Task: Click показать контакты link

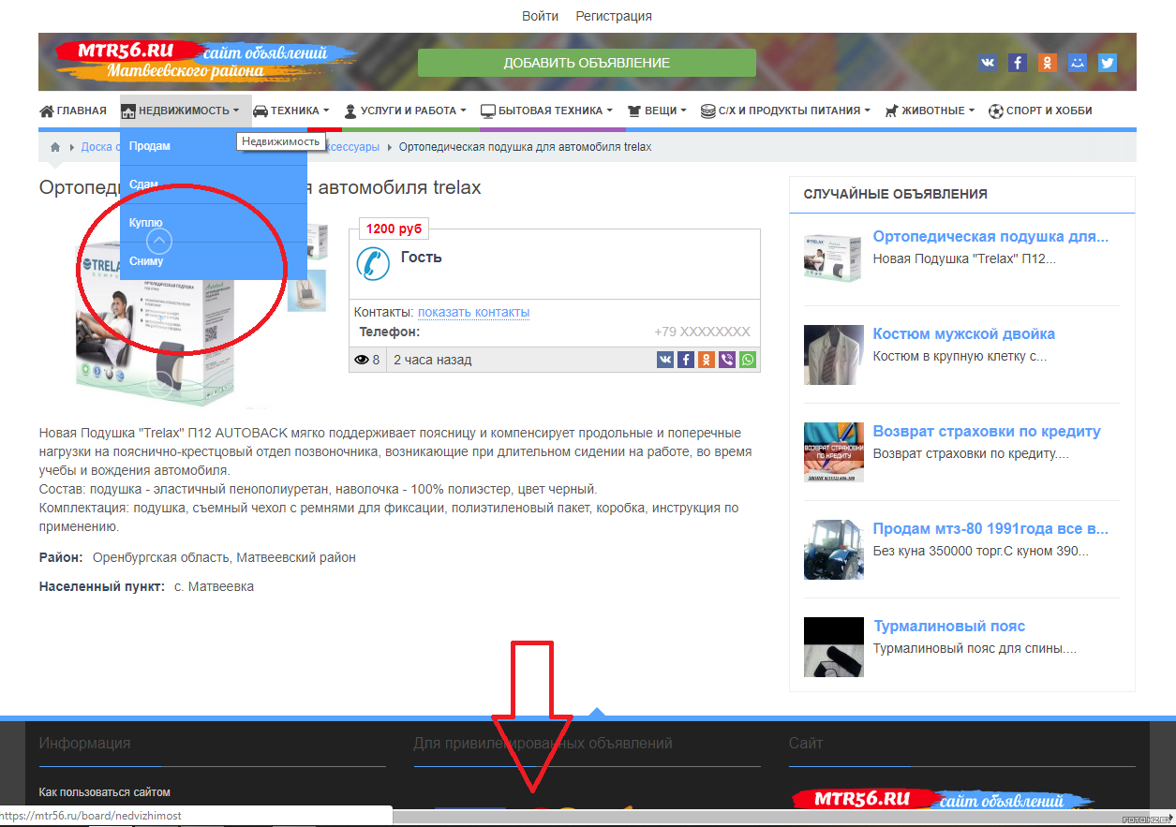Action: click(474, 312)
